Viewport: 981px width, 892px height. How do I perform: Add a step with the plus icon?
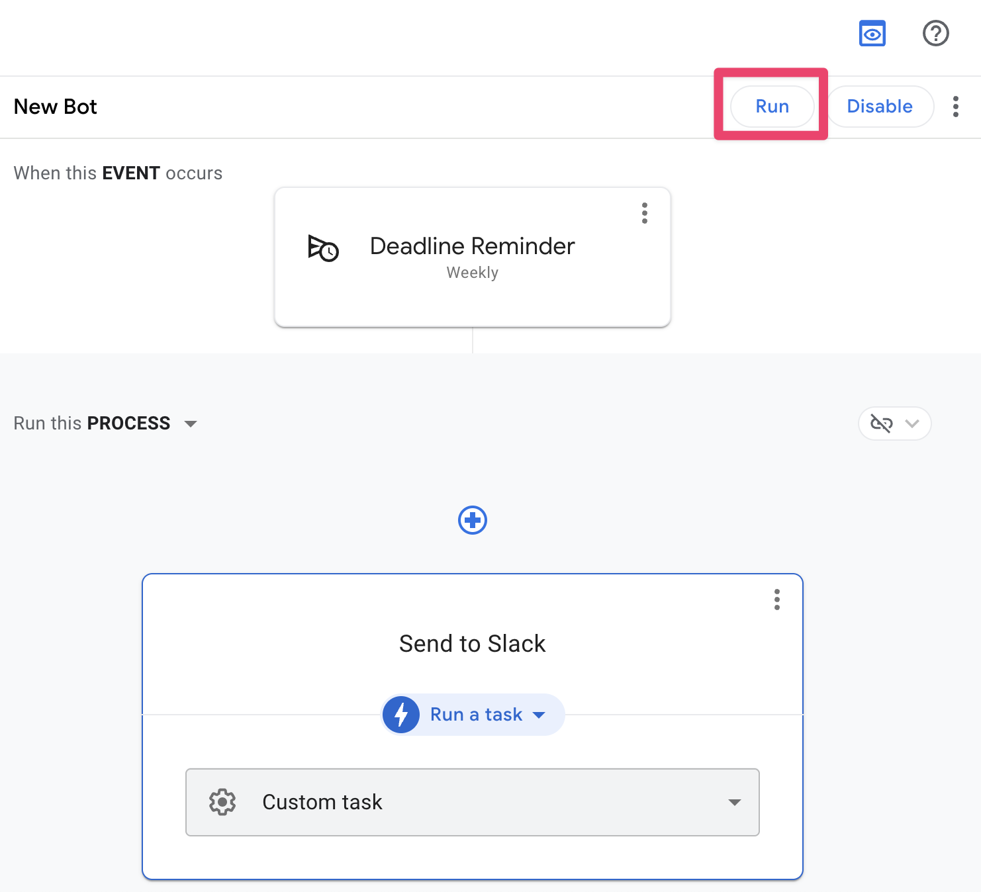click(473, 520)
